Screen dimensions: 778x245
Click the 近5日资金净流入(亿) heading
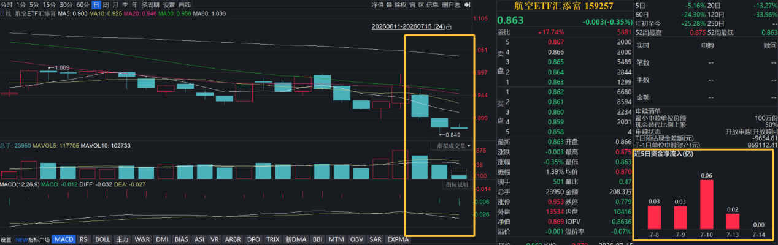click(x=665, y=154)
